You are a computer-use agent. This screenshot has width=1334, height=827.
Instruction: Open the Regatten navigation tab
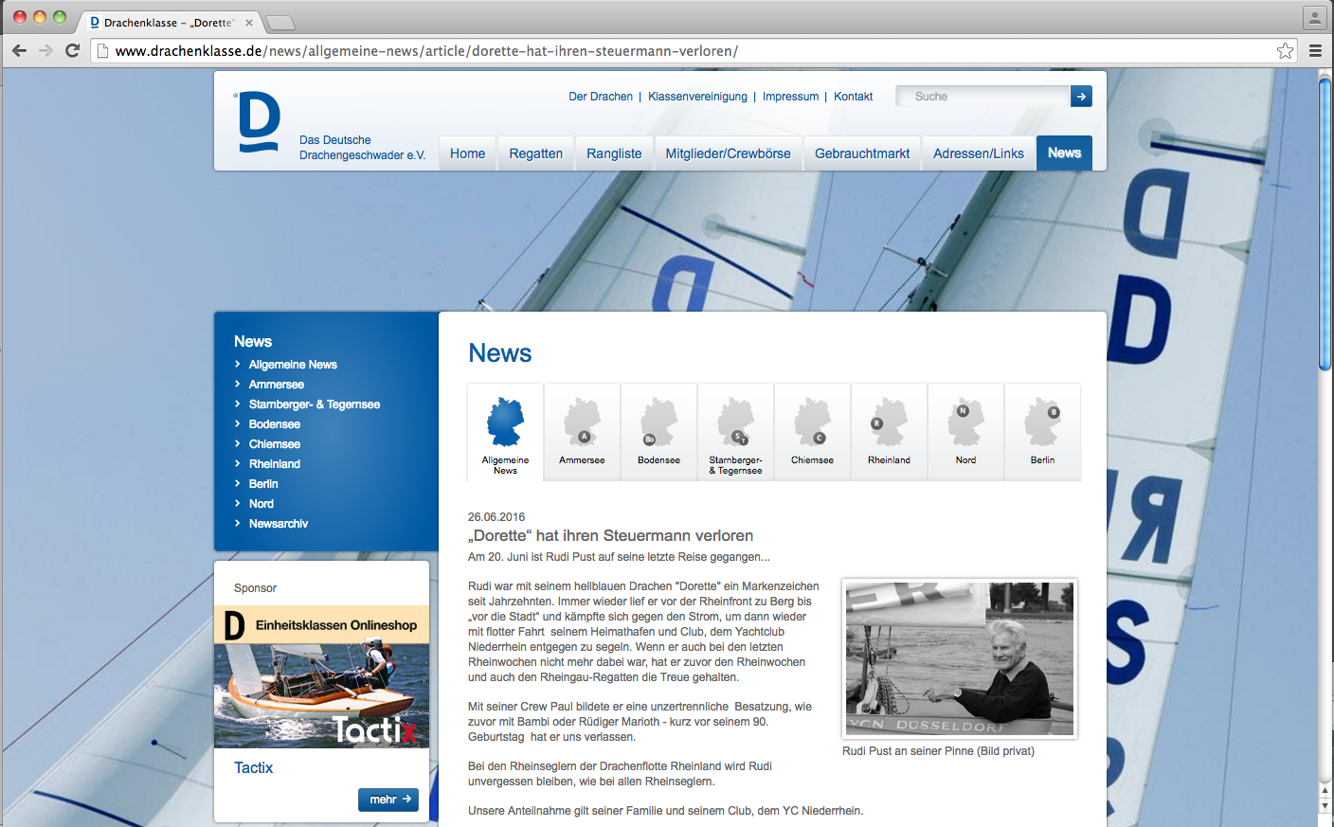[x=535, y=153]
